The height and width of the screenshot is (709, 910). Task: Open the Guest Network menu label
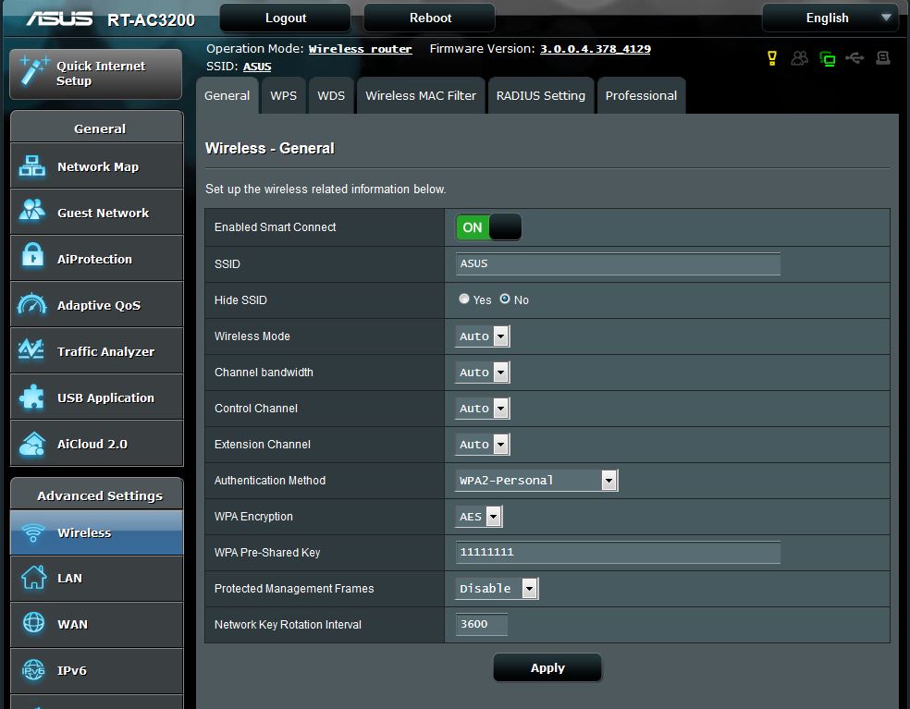(104, 213)
